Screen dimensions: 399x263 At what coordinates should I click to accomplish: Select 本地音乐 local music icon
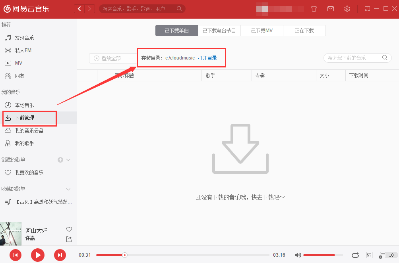[x=8, y=105]
